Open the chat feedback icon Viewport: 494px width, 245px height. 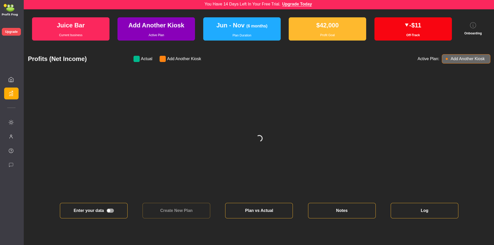[x=11, y=165]
